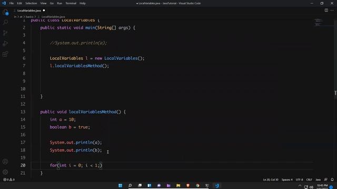
Task: Click line number 20 in the gutter
Action: (23, 165)
